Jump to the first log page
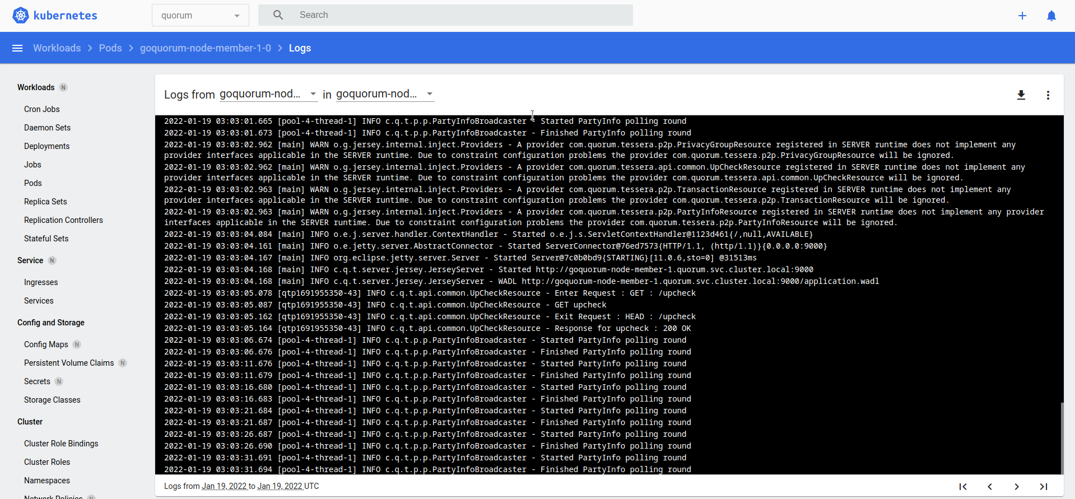 (x=962, y=487)
